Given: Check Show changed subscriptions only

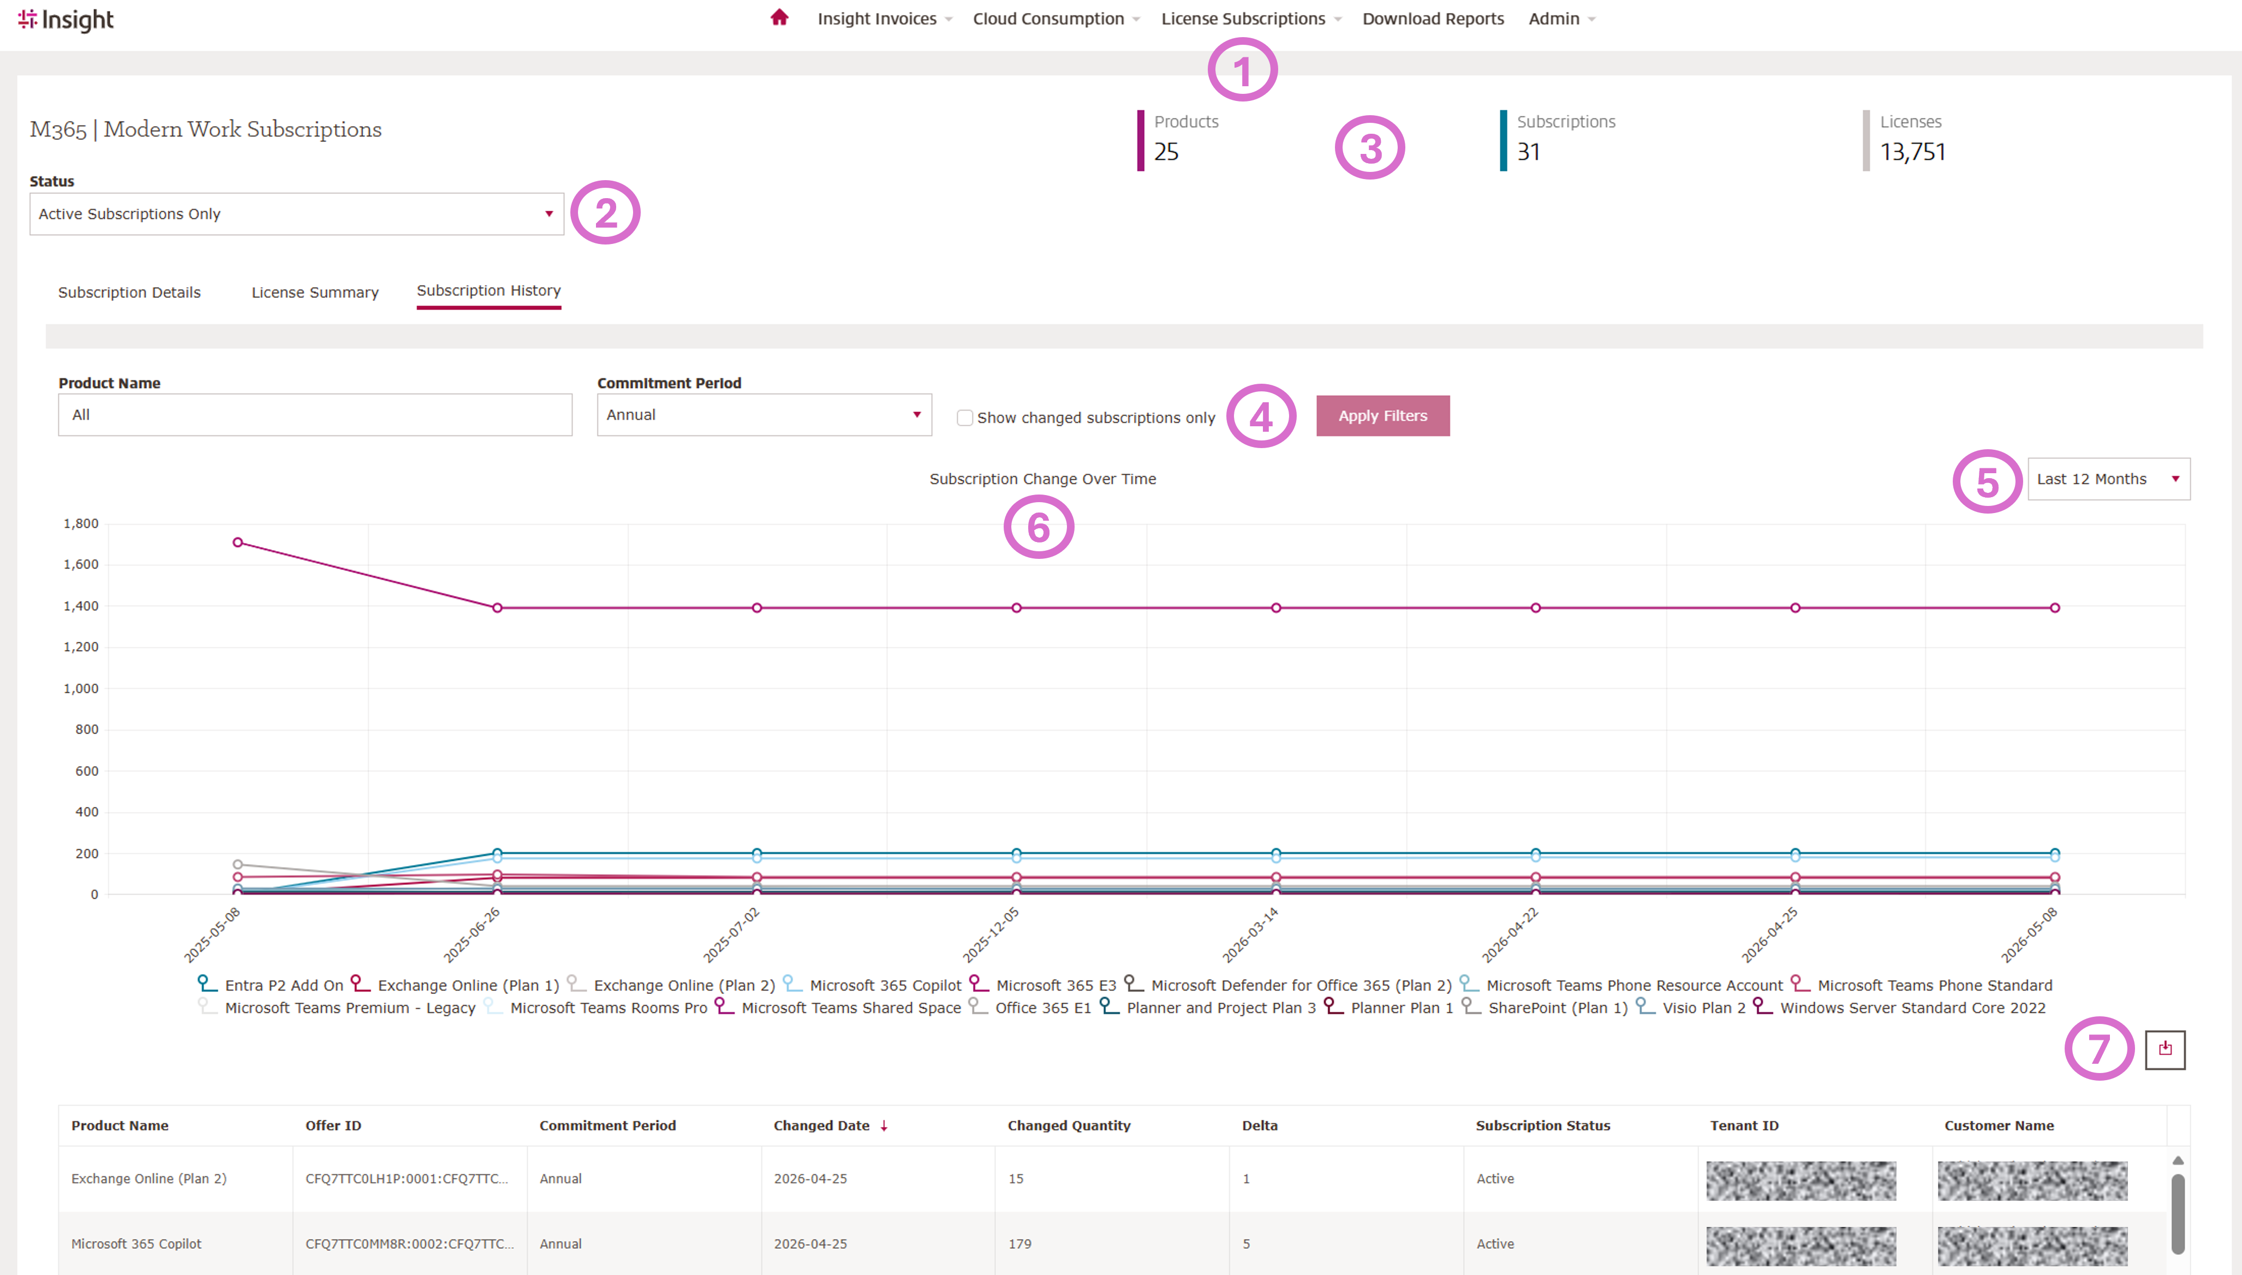Looking at the screenshot, I should 965,418.
